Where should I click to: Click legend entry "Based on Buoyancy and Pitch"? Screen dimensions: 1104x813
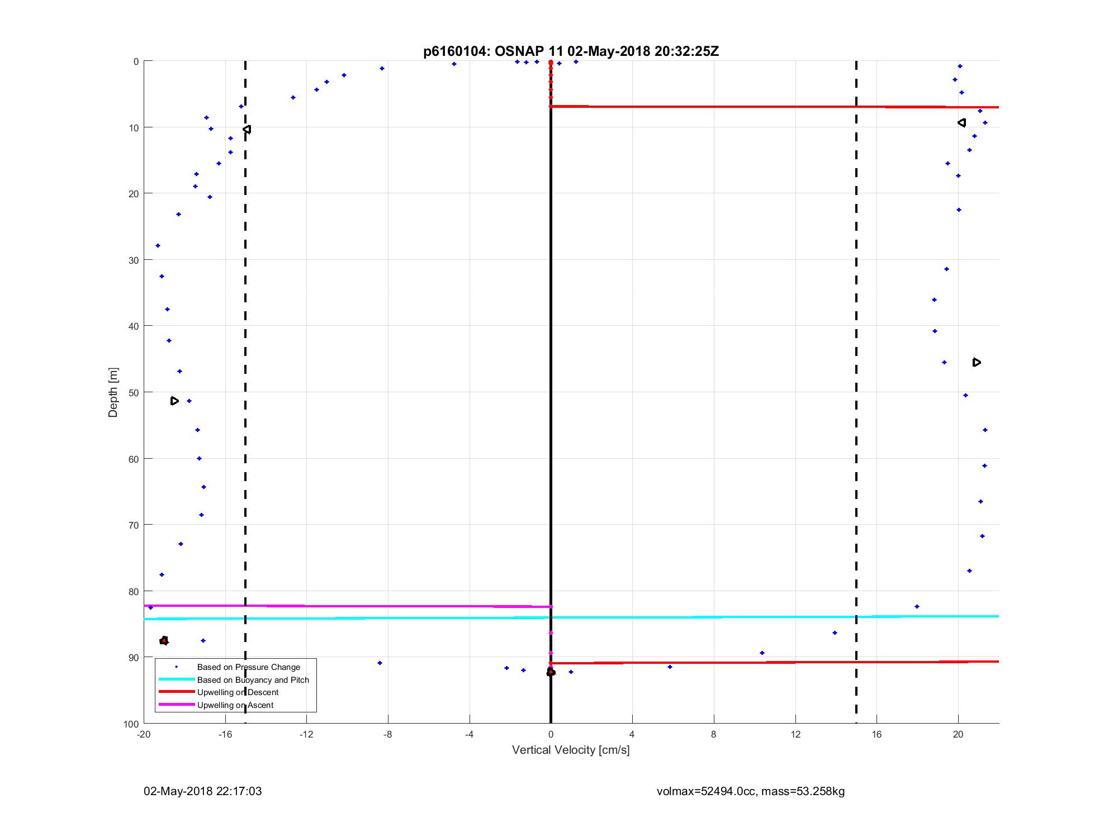253,680
